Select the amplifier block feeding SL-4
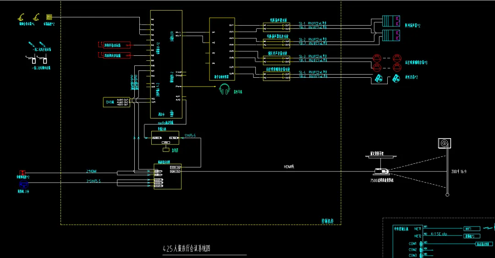Screen dimensions: 495x258 pos(276,76)
